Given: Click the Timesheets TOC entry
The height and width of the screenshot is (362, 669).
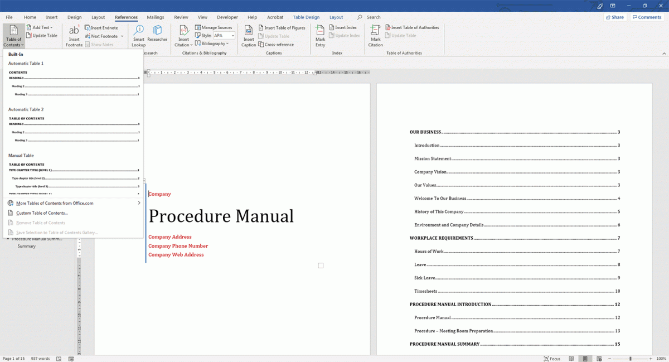Looking at the screenshot, I should pyautogui.click(x=517, y=291).
